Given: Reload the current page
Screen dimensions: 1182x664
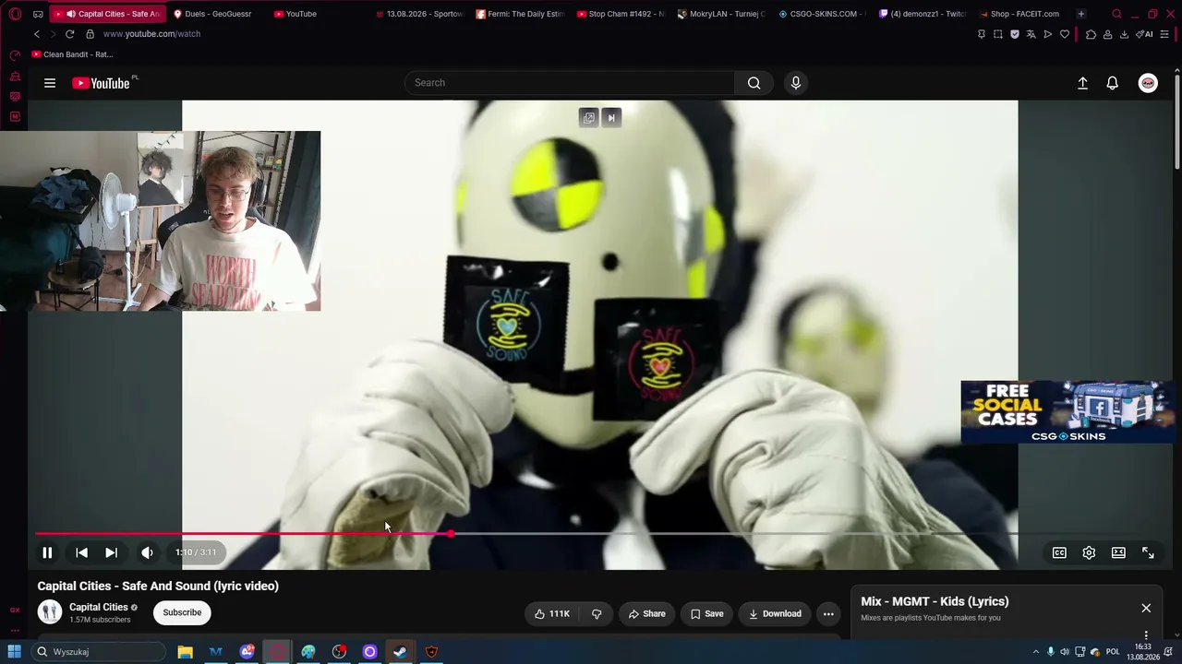Looking at the screenshot, I should (69, 34).
